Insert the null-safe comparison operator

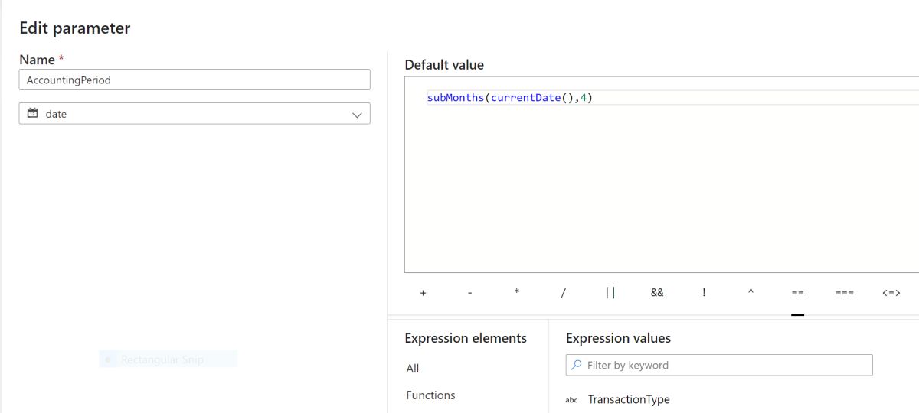tap(891, 293)
